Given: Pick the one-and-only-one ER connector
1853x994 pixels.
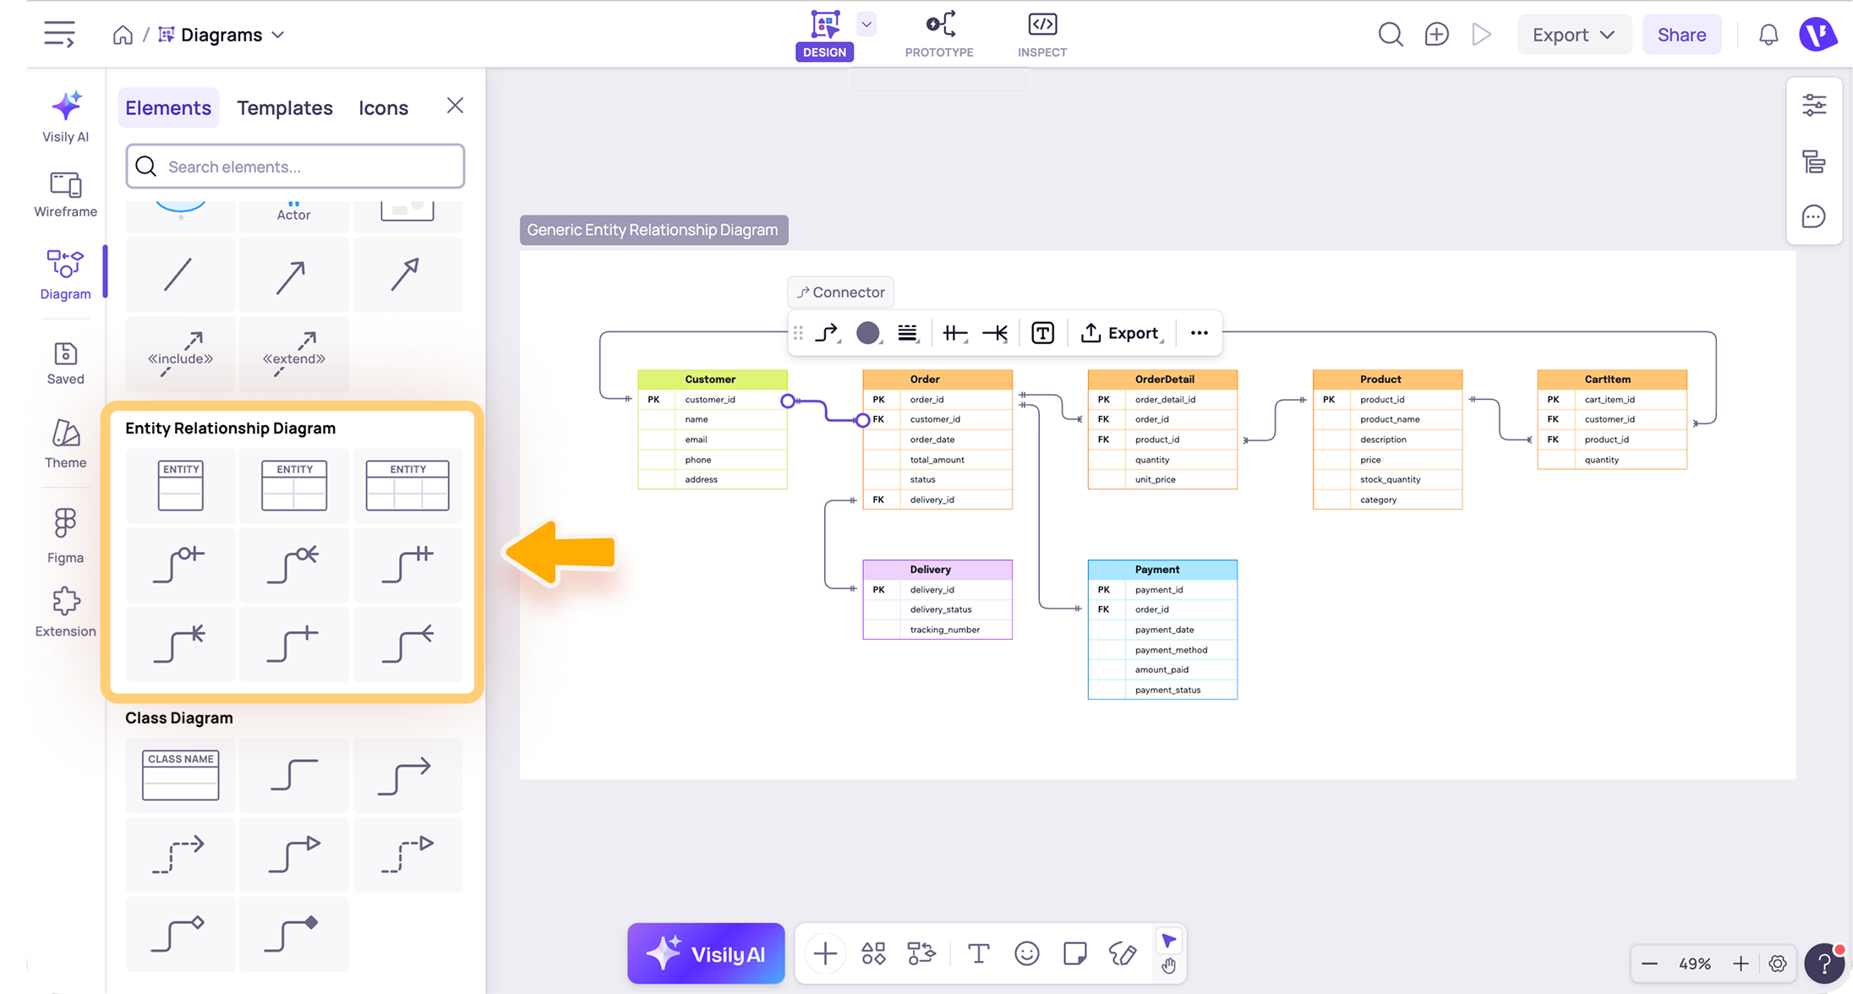Looking at the screenshot, I should point(407,565).
